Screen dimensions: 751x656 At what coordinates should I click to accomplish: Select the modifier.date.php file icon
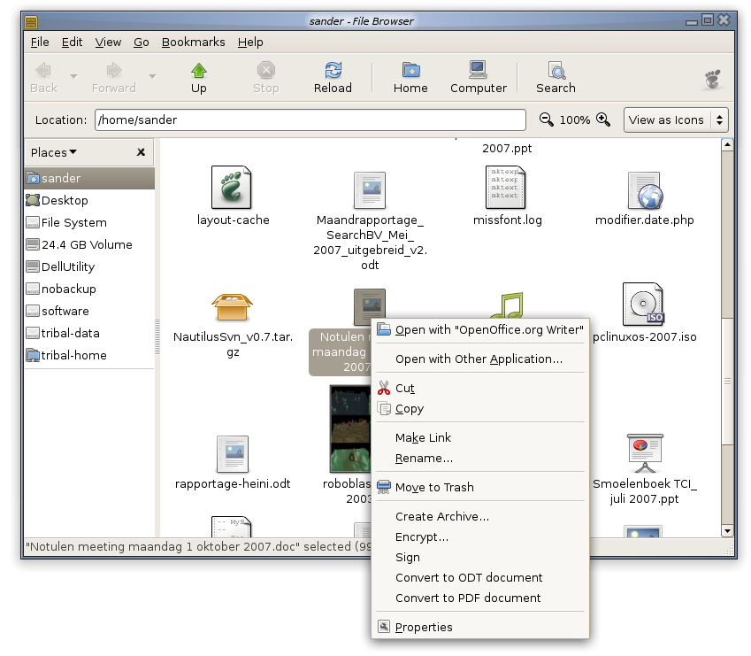[645, 190]
